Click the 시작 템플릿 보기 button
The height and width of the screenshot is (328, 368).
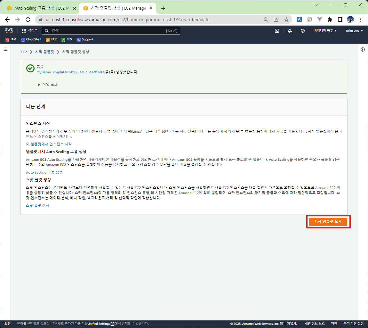pos(328,222)
